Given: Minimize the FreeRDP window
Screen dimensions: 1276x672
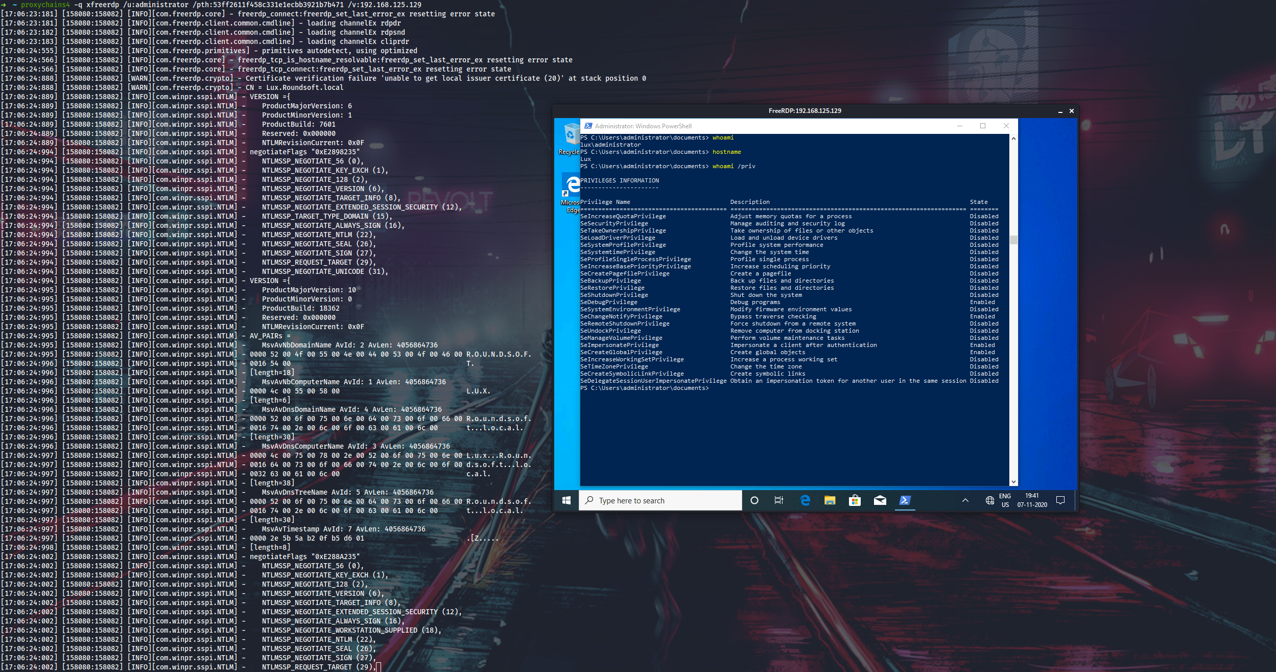Looking at the screenshot, I should (x=1060, y=111).
